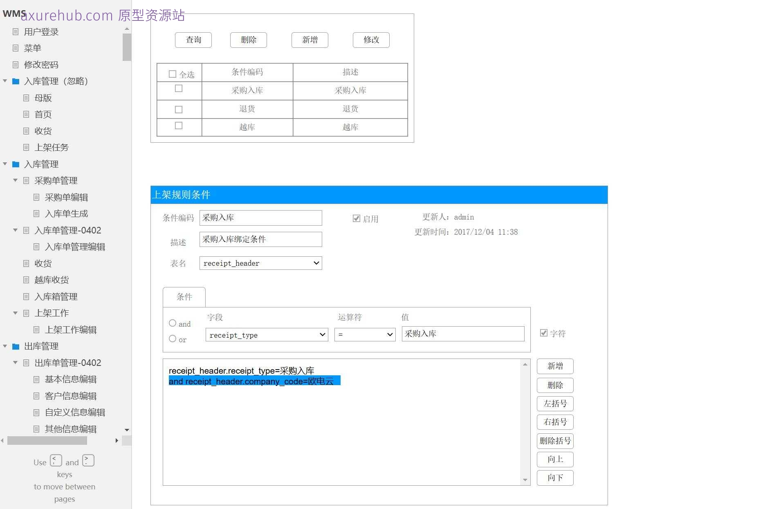
Task: Click the 删除括号 button
Action: pyautogui.click(x=554, y=441)
